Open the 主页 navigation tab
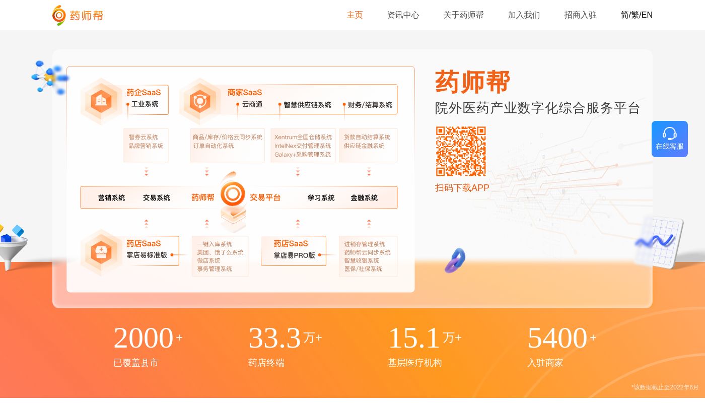This screenshot has height=403, width=705. 355,15
